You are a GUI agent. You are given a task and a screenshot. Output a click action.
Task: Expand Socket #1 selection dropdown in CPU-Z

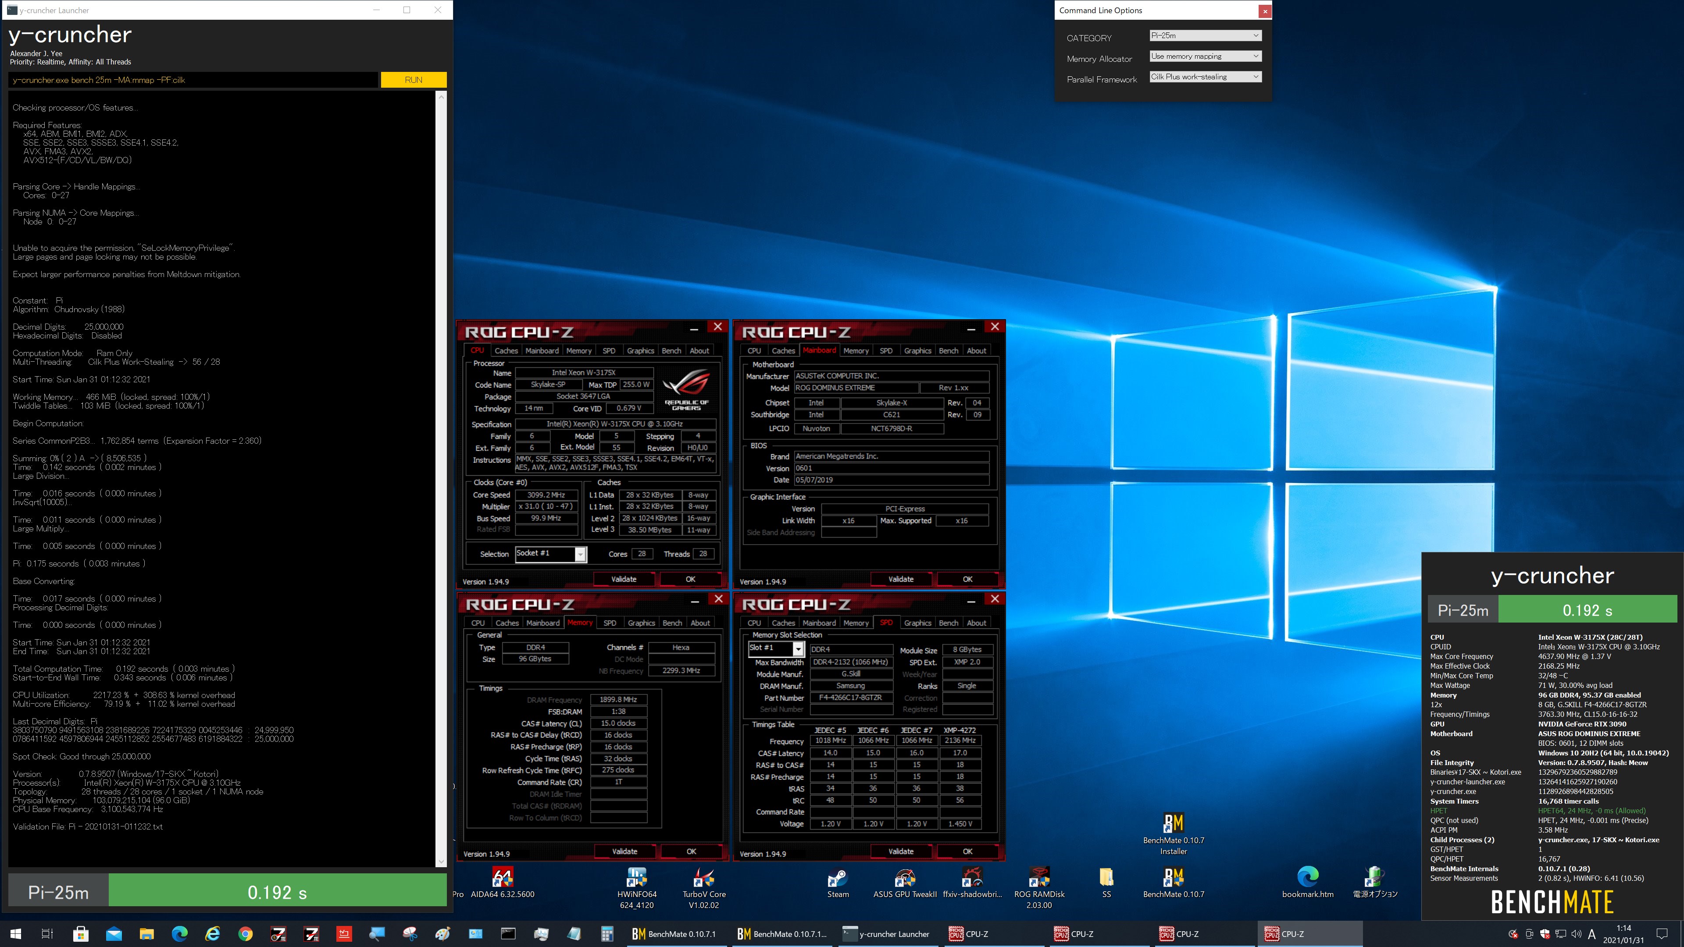[580, 554]
